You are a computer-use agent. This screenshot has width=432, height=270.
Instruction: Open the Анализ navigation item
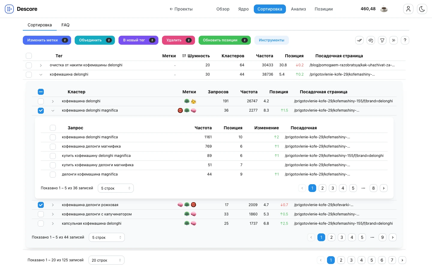pyautogui.click(x=298, y=9)
